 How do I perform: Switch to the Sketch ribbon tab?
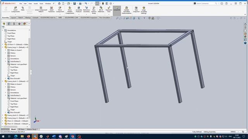click(x=21, y=18)
